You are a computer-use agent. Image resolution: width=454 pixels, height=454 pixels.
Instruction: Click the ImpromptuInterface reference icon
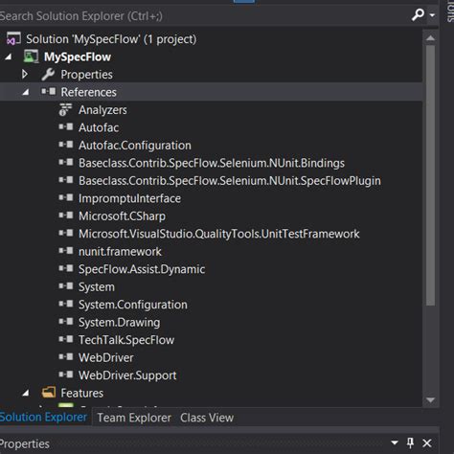coord(66,197)
